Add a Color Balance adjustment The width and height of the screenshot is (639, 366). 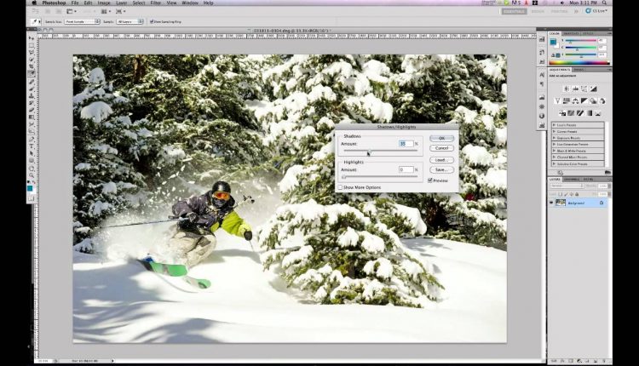point(575,100)
